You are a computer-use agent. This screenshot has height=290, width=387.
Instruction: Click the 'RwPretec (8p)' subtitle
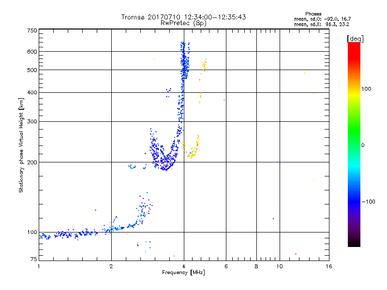tap(183, 23)
